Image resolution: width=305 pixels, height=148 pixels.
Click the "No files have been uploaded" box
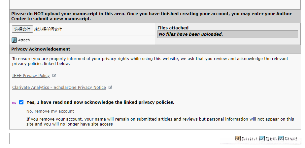pos(228,34)
